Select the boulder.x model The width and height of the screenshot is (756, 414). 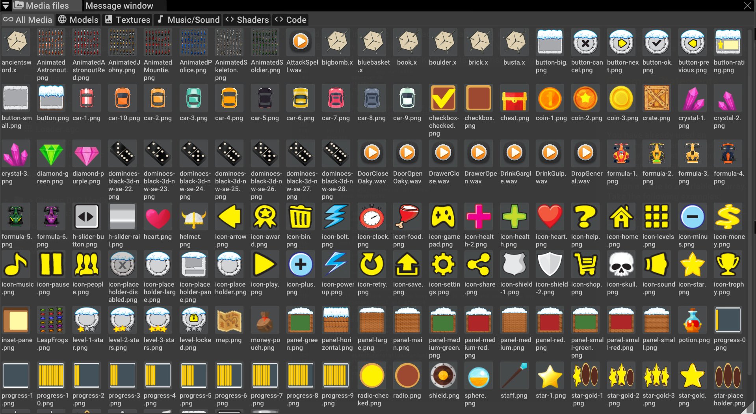tap(443, 42)
